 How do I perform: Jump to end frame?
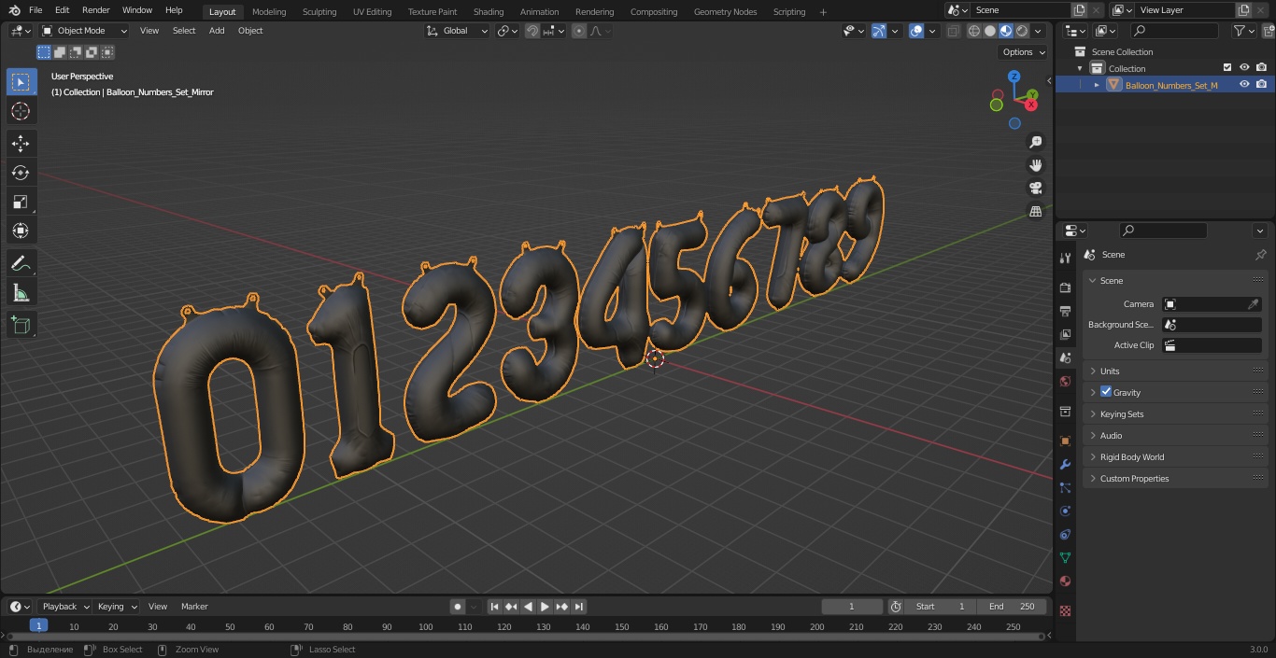pyautogui.click(x=579, y=607)
